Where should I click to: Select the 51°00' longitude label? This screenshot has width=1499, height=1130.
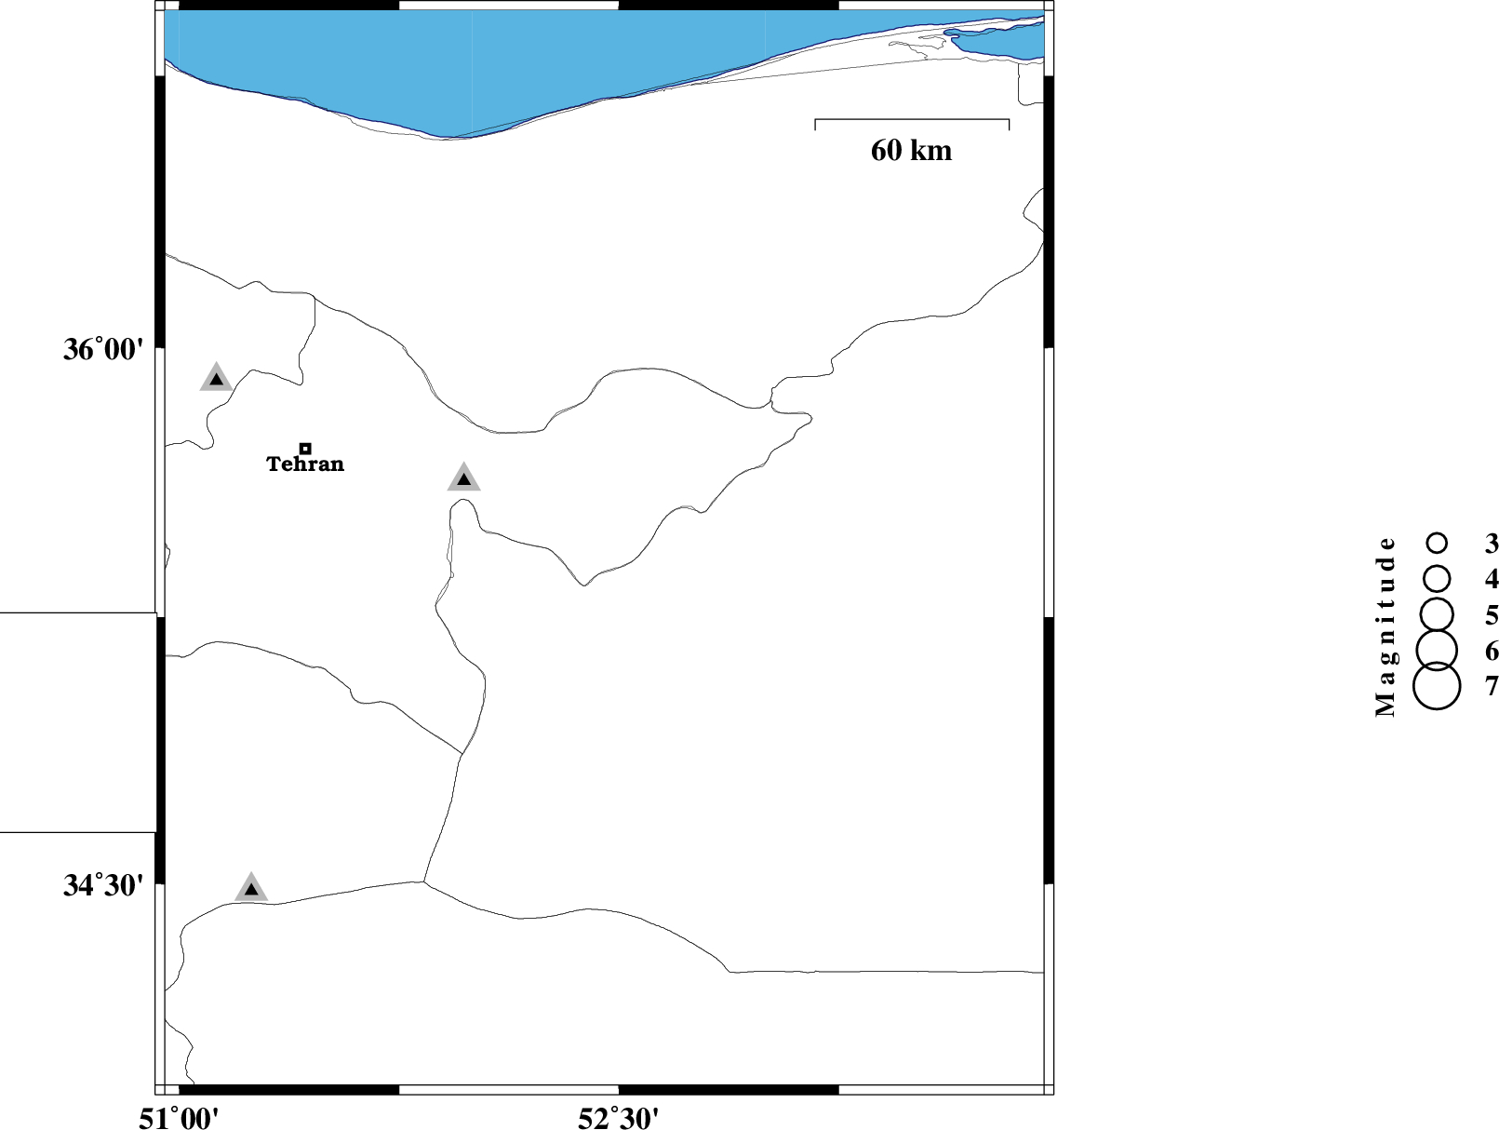pos(180,1118)
